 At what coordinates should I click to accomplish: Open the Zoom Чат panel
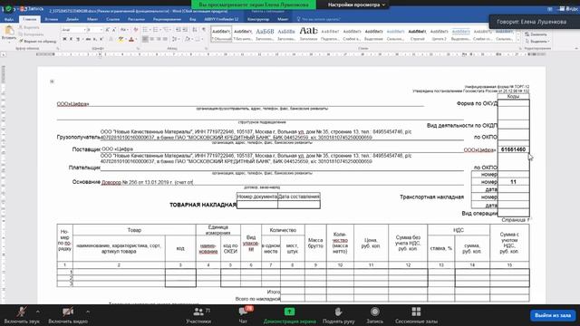243,315
